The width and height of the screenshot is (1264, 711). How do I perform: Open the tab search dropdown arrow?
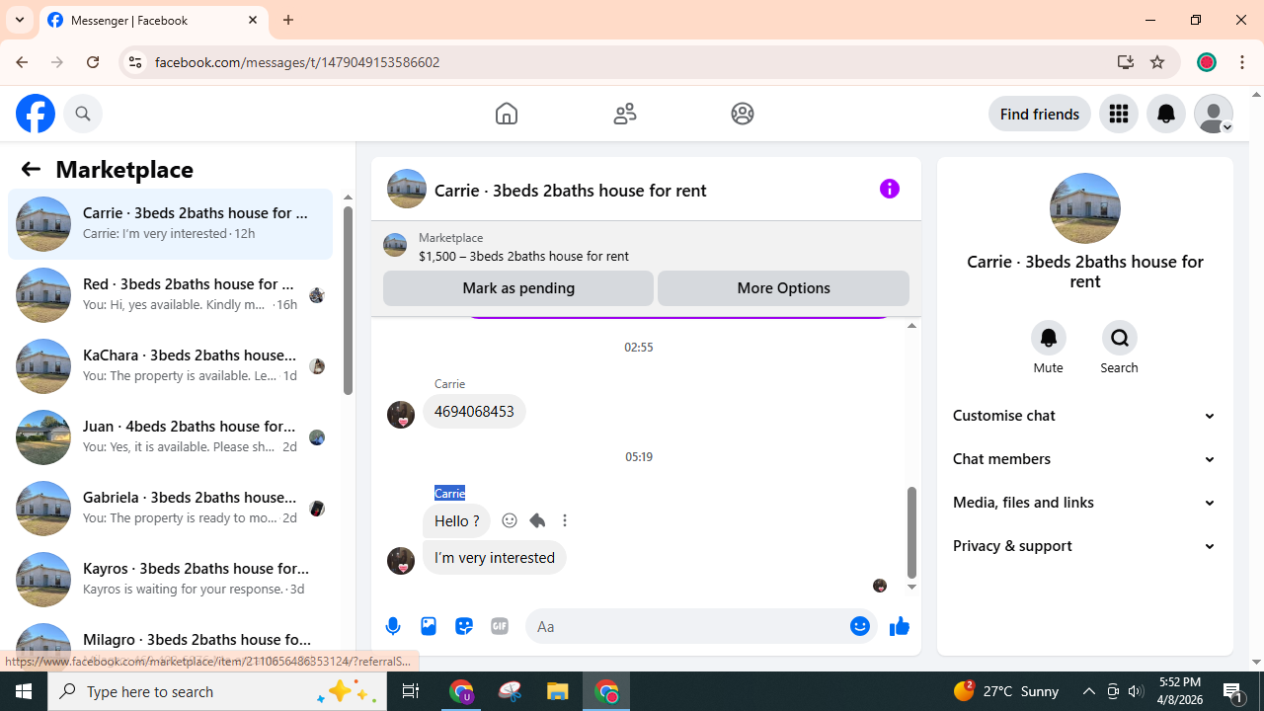coord(20,20)
